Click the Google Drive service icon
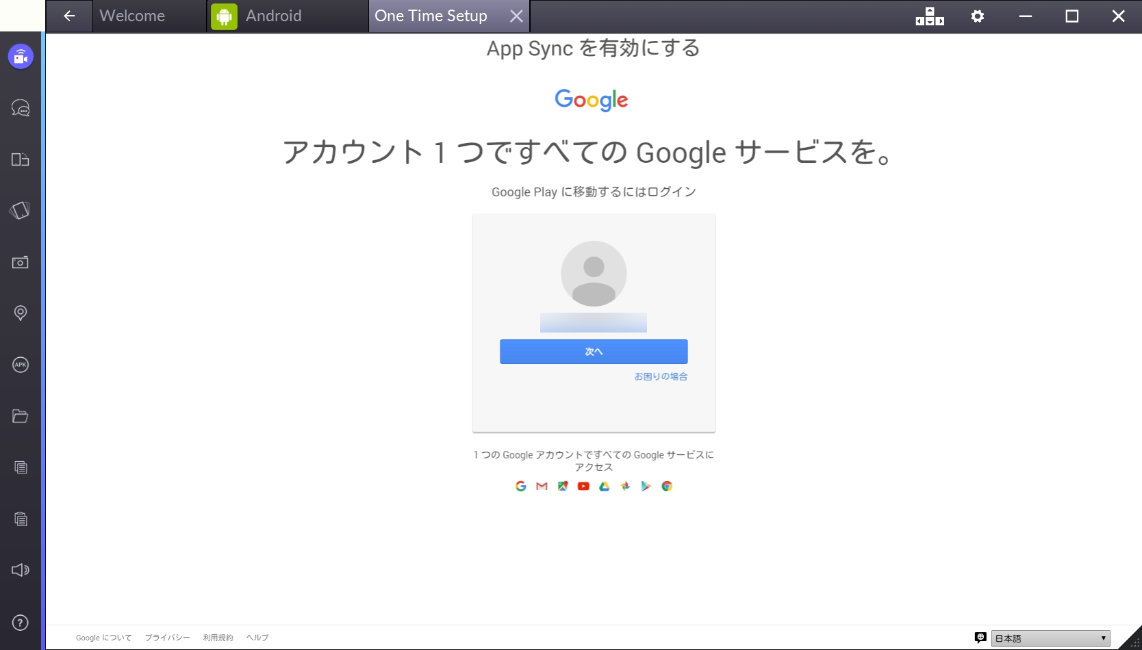 [x=605, y=486]
